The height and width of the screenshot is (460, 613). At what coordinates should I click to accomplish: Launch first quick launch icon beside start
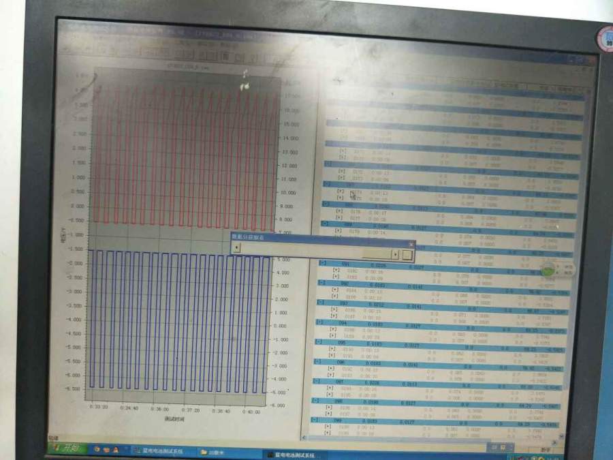point(97,450)
